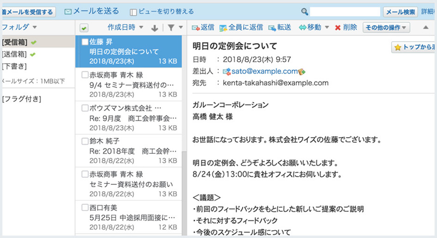Click the mail search input field

coord(345,12)
